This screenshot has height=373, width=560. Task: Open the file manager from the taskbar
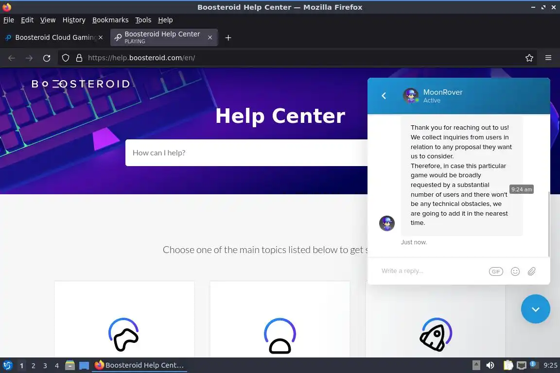[x=70, y=365]
